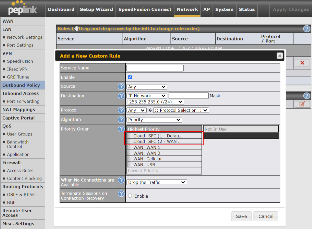The image size is (314, 230).
Task: Open the Status tab
Action: [248, 9]
